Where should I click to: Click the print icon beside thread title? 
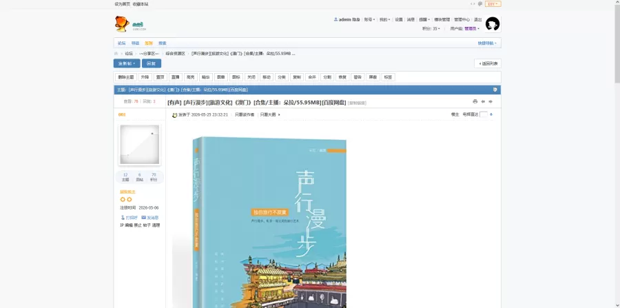click(475, 101)
